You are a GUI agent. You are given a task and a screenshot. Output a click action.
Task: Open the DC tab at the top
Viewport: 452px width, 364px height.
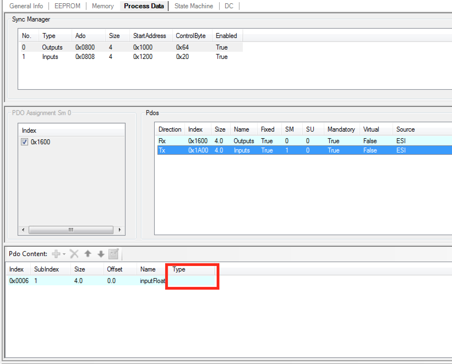point(229,6)
